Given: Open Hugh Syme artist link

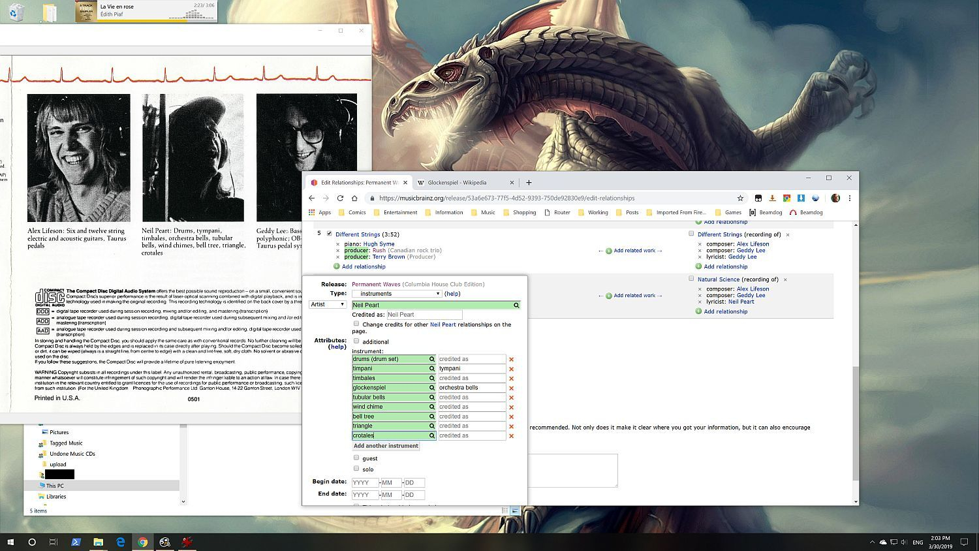Looking at the screenshot, I should pos(379,244).
